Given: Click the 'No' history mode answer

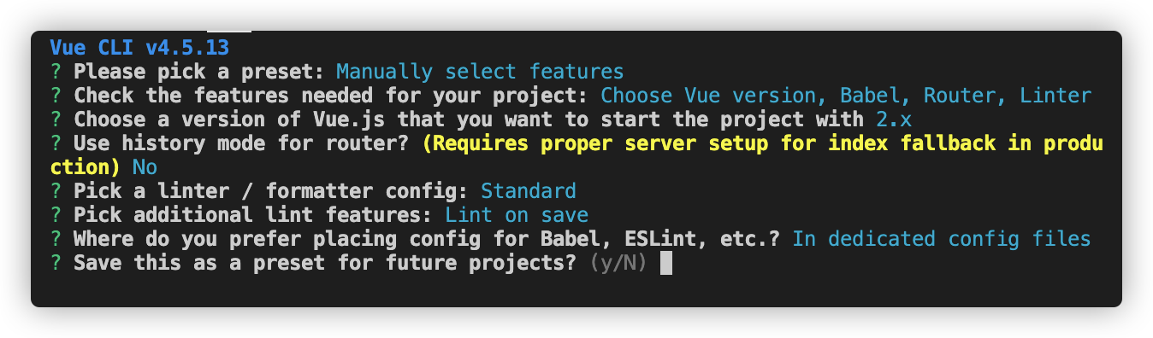Looking at the screenshot, I should [145, 166].
